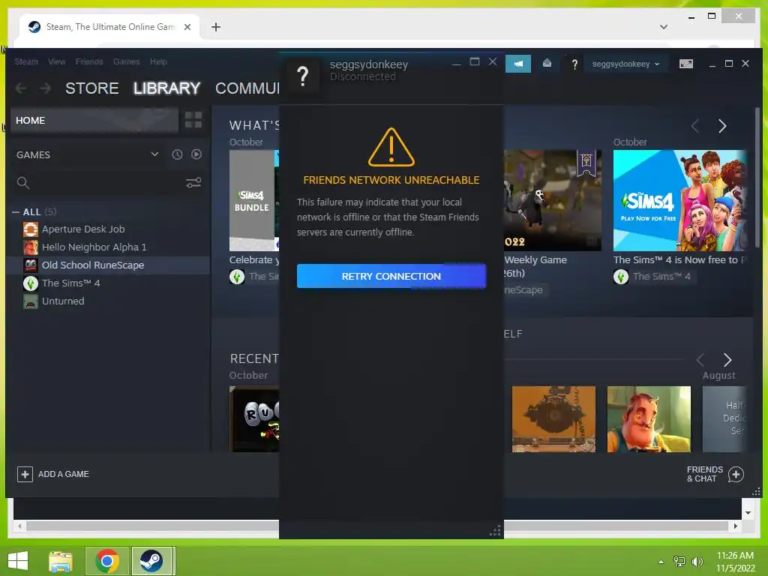768x576 pixels.
Task: Open the Steam inbox envelope icon
Action: 547,64
